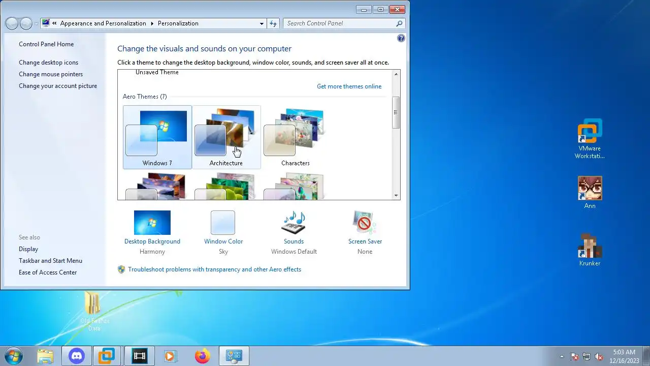Click the muted volume tray icon
The height and width of the screenshot is (366, 650).
click(x=599, y=356)
